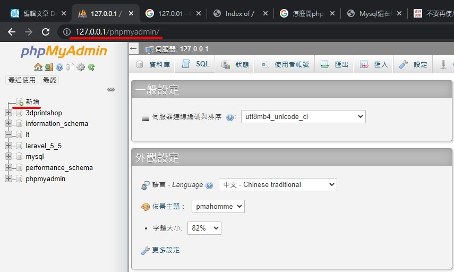Click database icon beside laravel_5_5
This screenshot has width=454, height=272.
(x=19, y=146)
